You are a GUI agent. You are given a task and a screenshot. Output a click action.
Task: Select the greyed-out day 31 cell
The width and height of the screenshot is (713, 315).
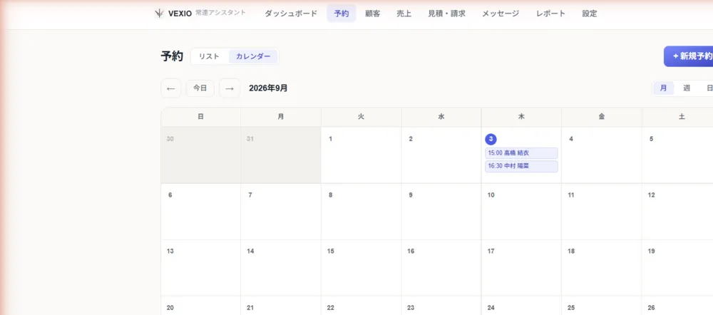point(280,155)
